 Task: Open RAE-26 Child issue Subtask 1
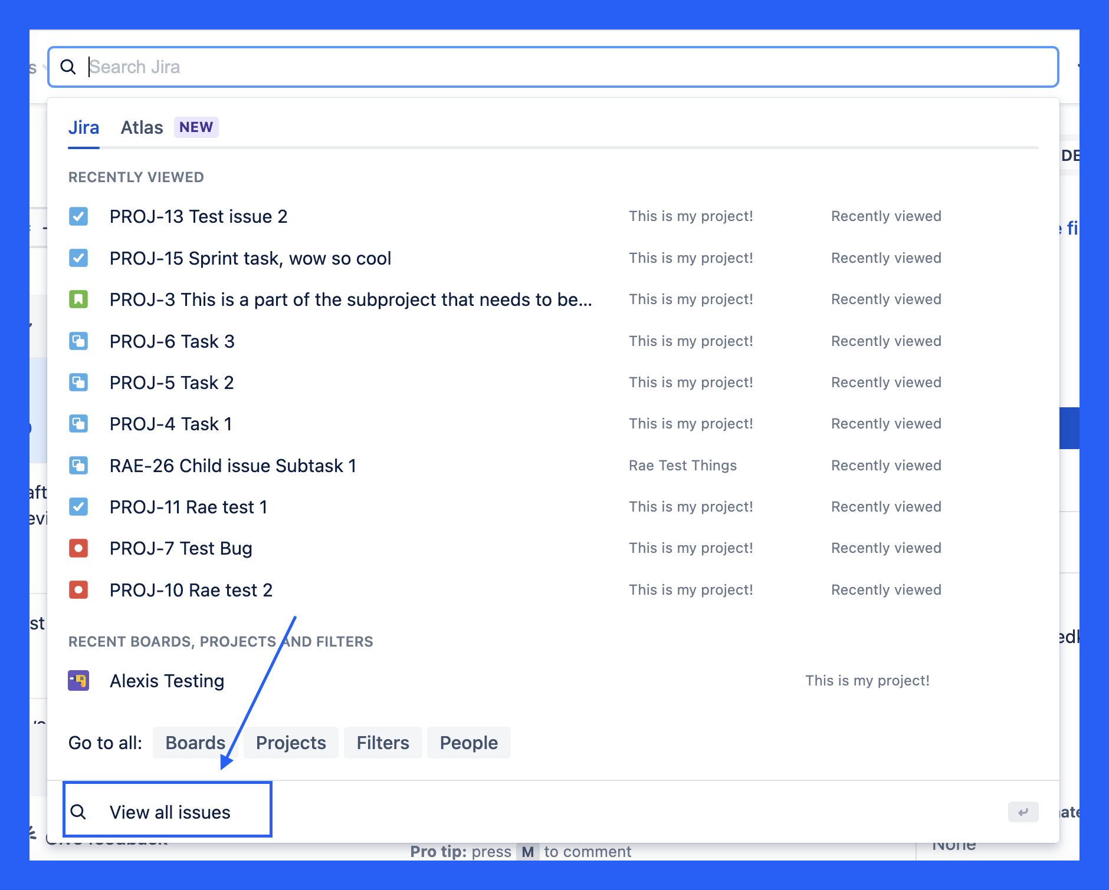pyautogui.click(x=233, y=466)
